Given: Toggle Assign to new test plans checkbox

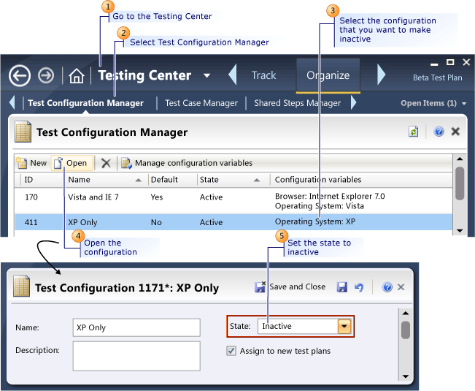Looking at the screenshot, I should (231, 351).
